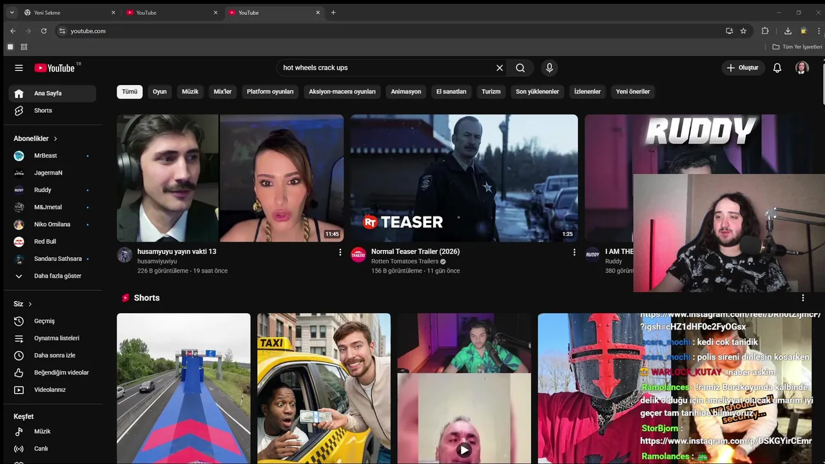The height and width of the screenshot is (464, 825).
Task: Select the Müzik filter chip
Action: point(190,92)
